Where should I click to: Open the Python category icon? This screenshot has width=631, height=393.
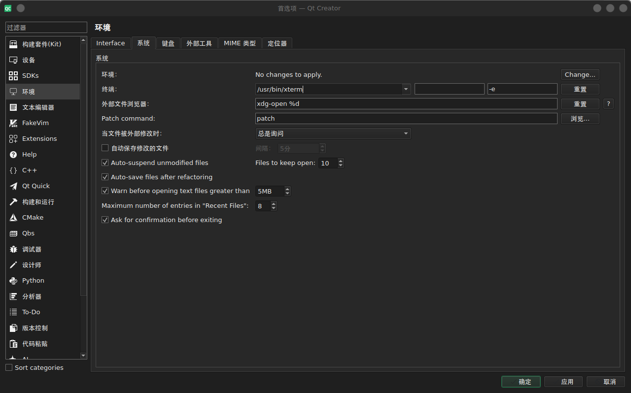[x=13, y=281]
